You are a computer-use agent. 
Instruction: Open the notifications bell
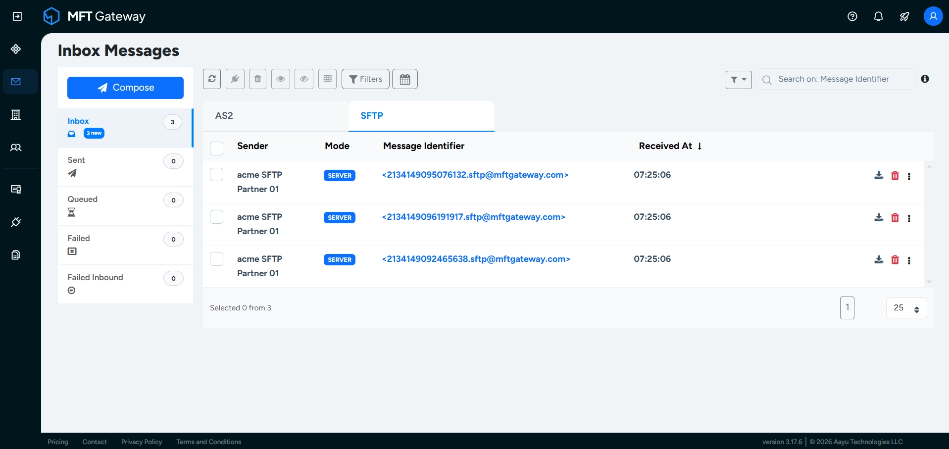point(878,16)
